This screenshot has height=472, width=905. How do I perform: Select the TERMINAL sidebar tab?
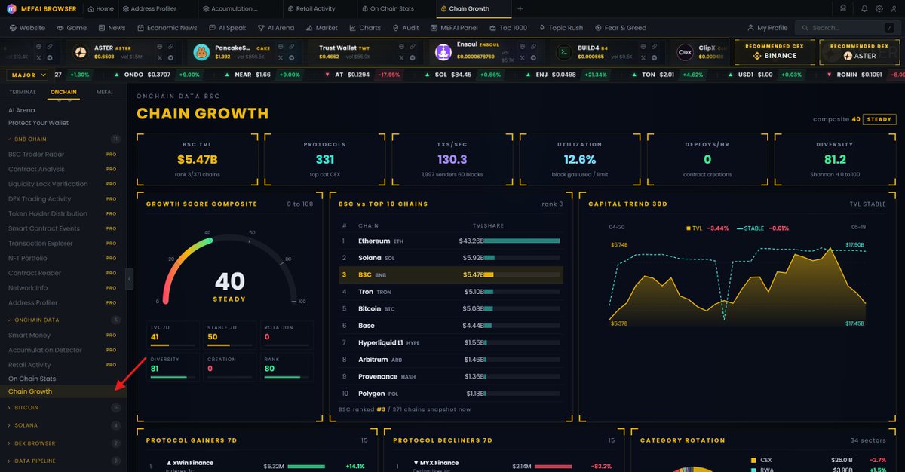(22, 91)
